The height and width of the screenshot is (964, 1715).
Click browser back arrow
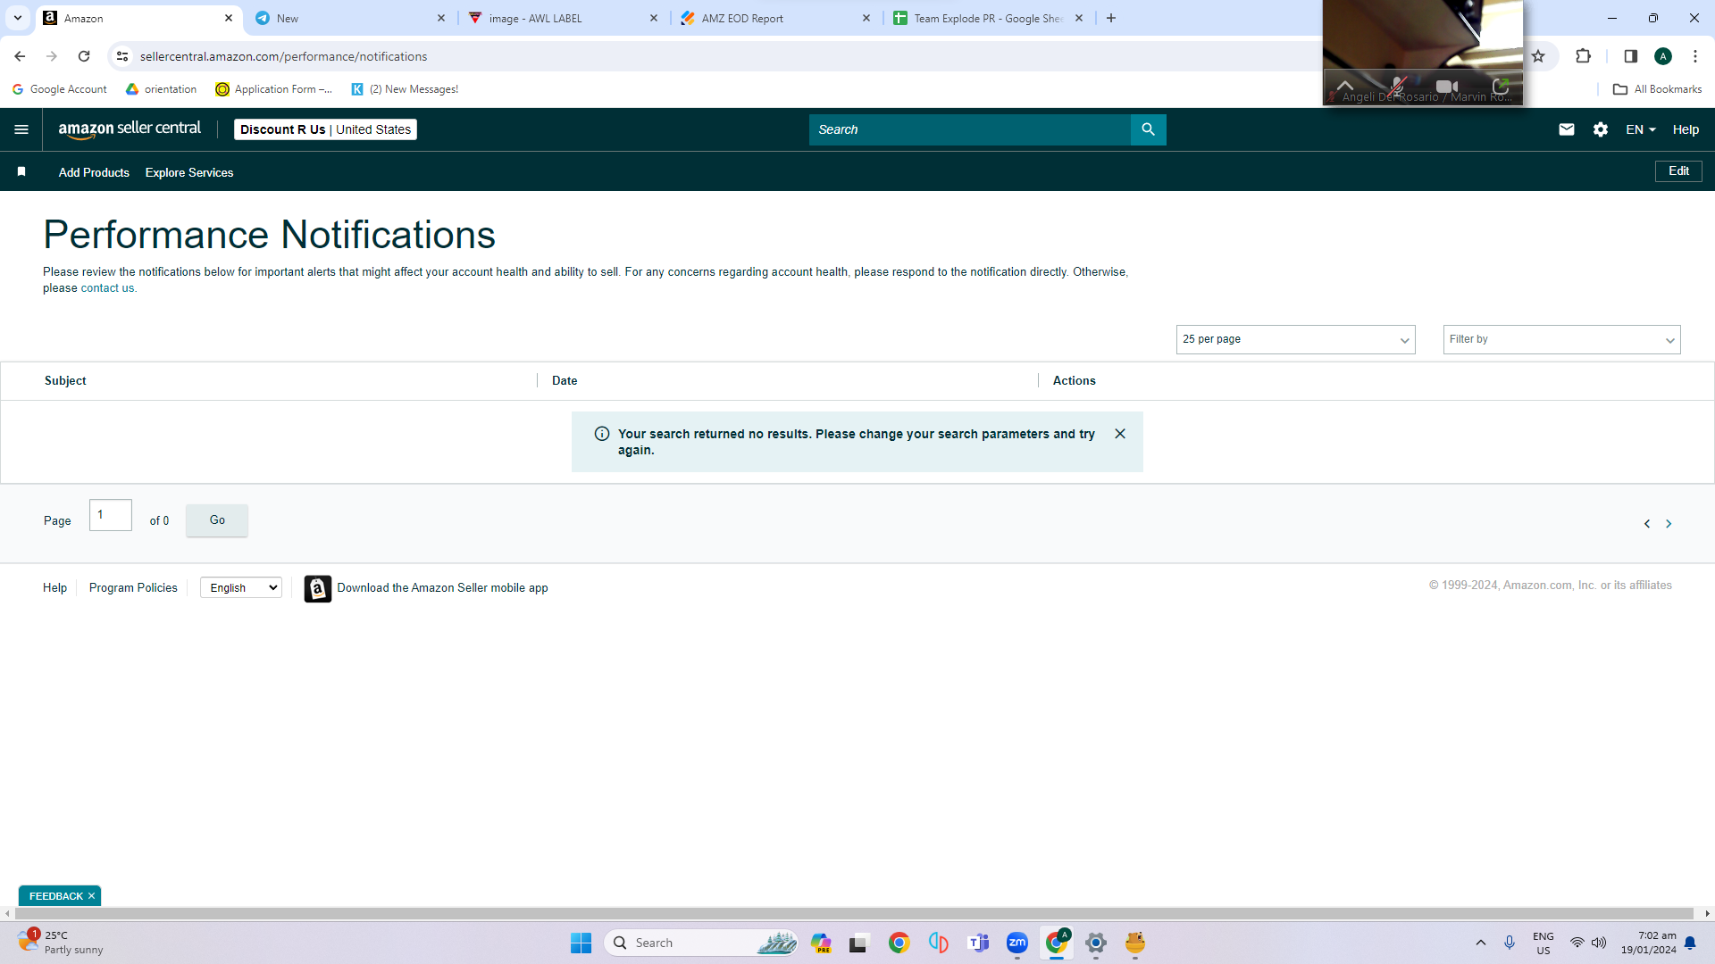[20, 56]
